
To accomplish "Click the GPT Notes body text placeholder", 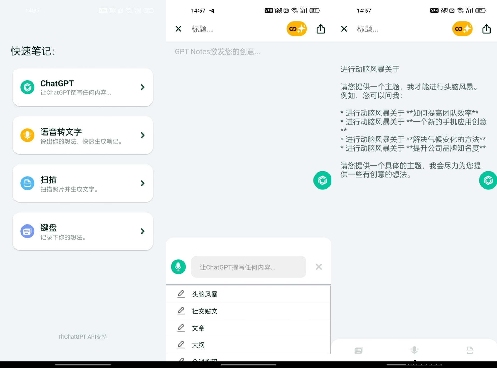I will [217, 52].
